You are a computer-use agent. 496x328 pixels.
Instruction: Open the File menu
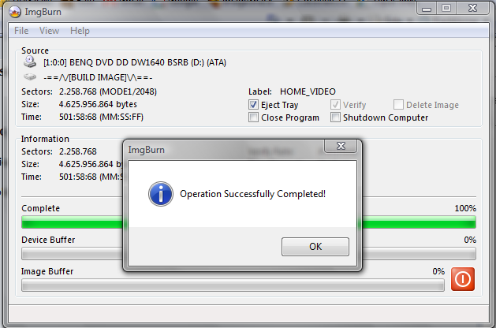(x=21, y=31)
